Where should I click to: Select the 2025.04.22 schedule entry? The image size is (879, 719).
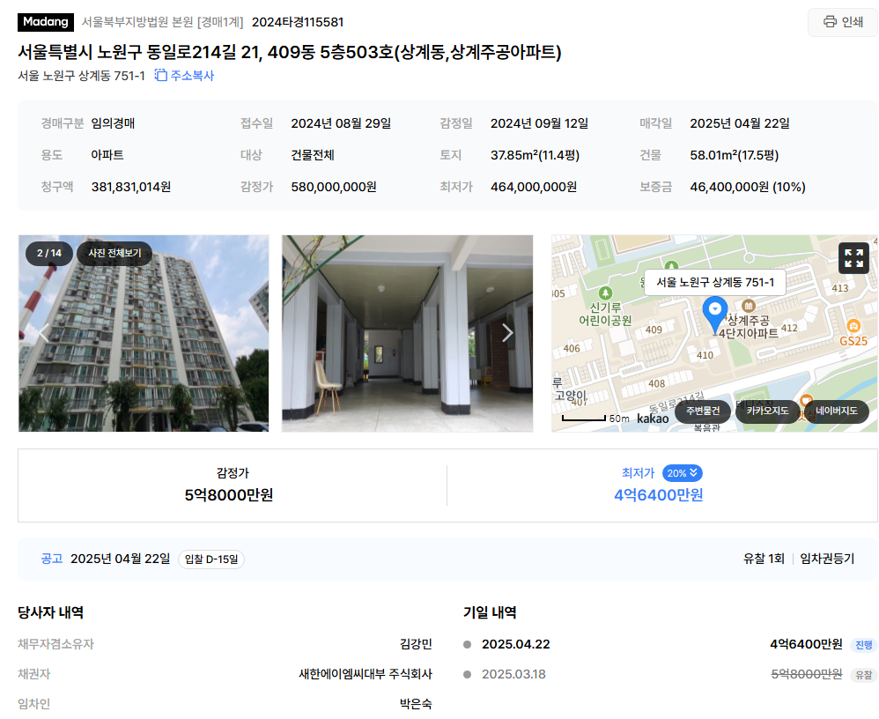click(670, 644)
